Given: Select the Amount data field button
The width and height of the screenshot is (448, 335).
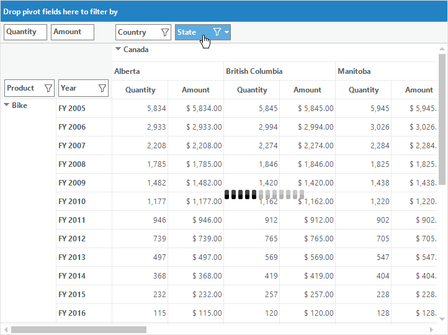Looking at the screenshot, I should 72,32.
